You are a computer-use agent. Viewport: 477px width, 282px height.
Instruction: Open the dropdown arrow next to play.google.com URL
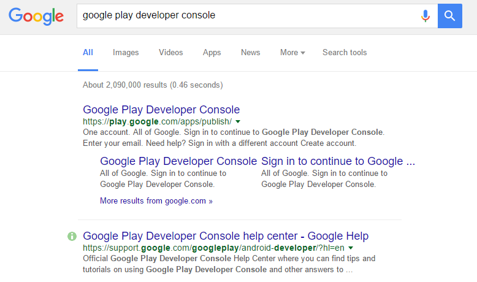238,121
